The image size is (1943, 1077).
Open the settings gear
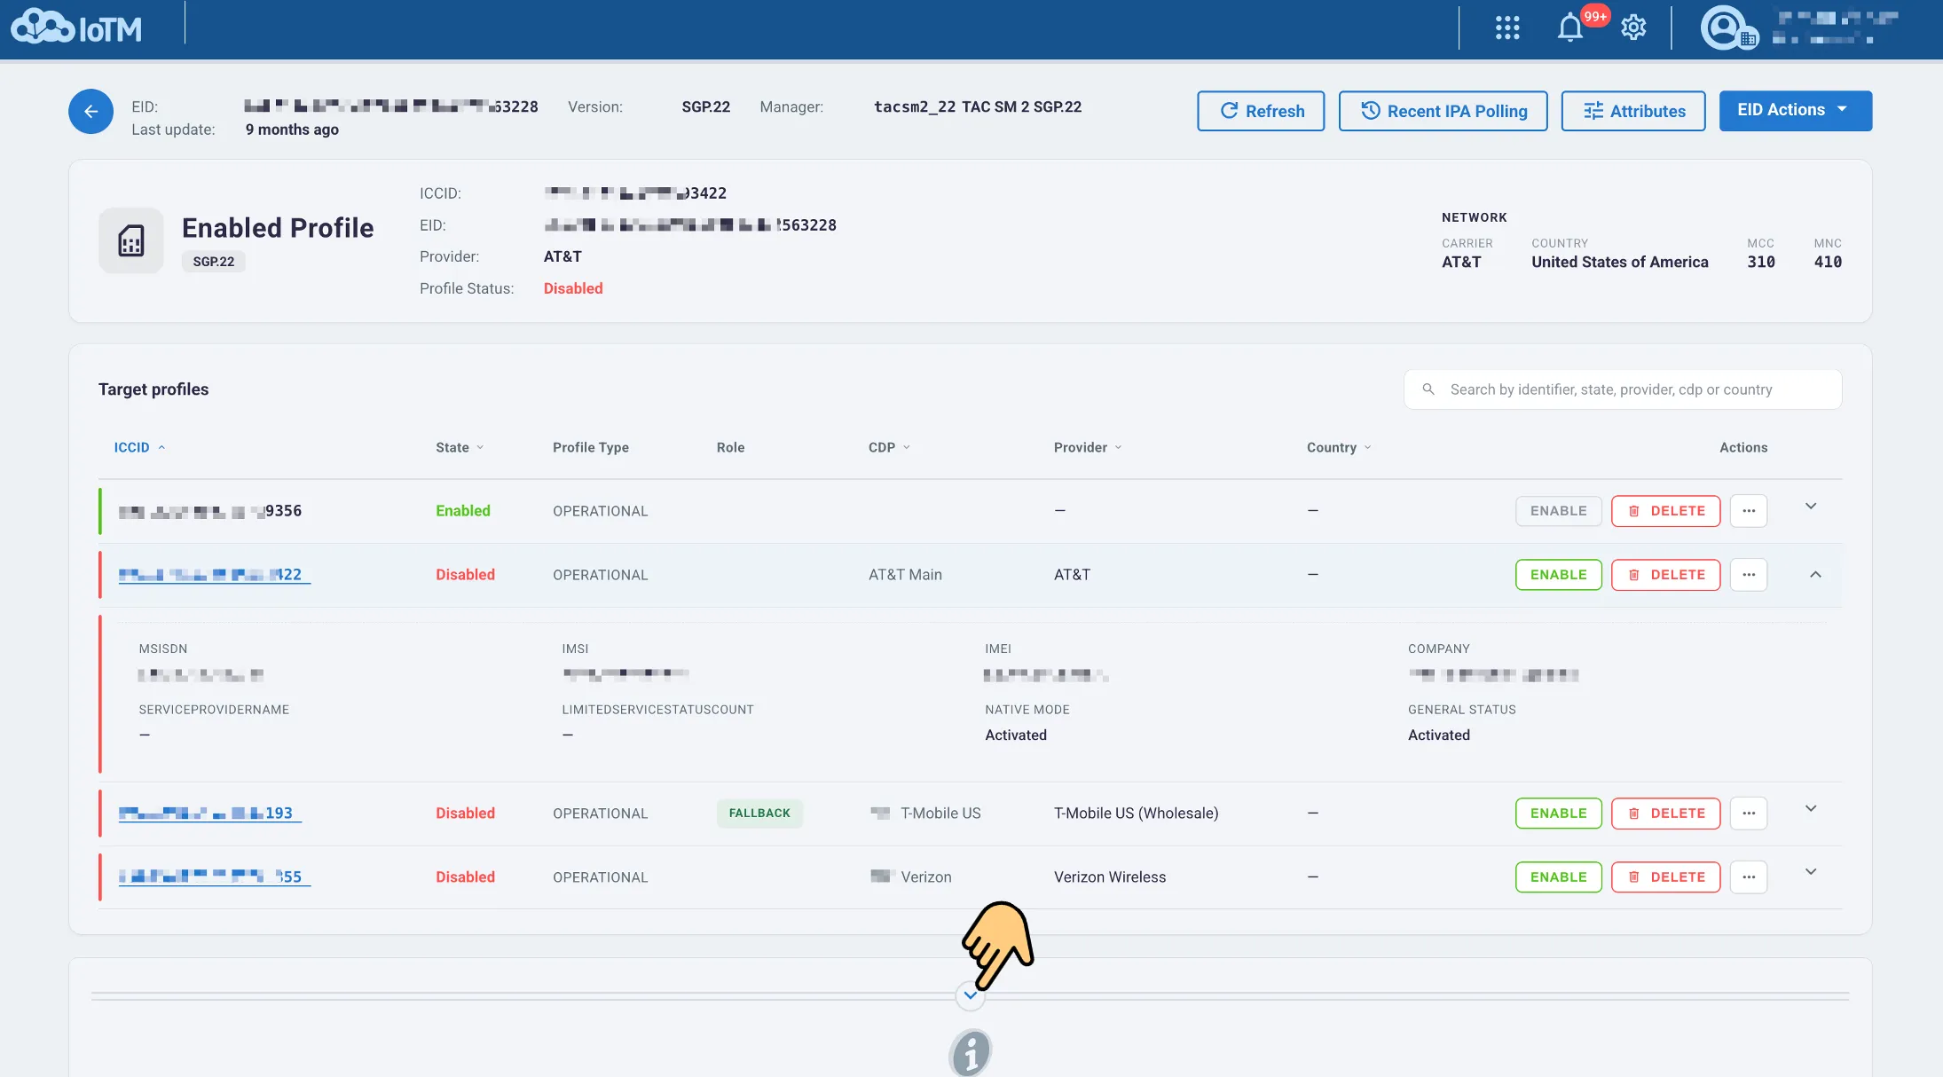click(x=1633, y=28)
